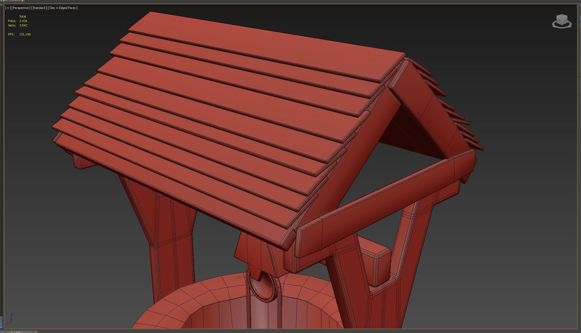Open the [Standard] viewport quality menu
The image size is (581, 333).
39,8
